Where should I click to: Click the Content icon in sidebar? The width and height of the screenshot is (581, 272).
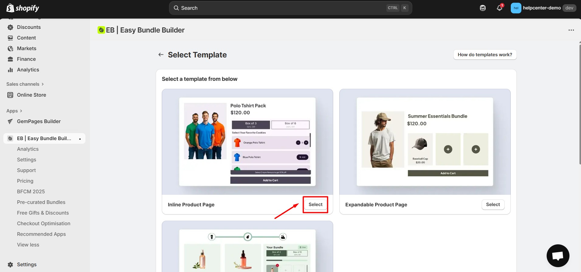coord(10,38)
